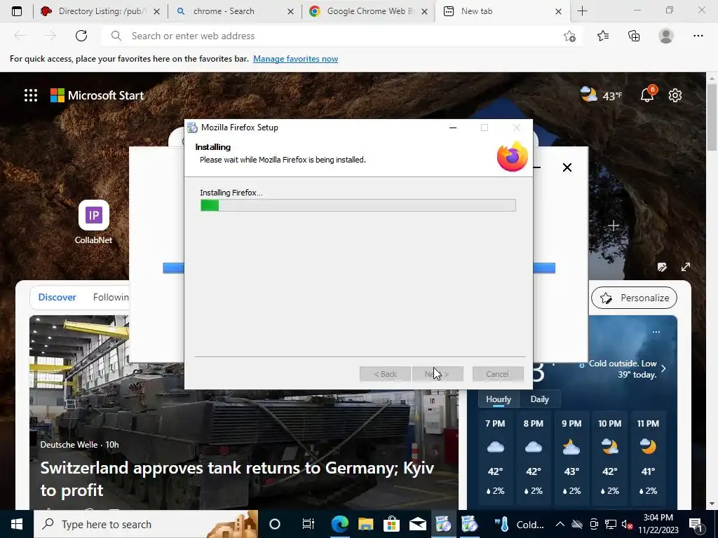Add a new quick link site

[613, 226]
